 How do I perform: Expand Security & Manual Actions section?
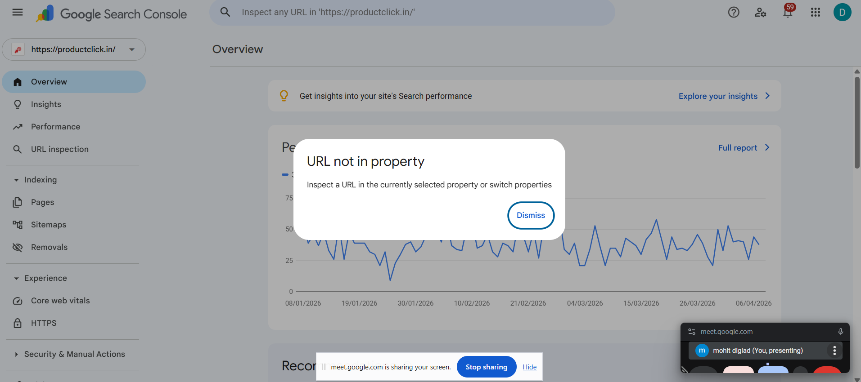17,354
